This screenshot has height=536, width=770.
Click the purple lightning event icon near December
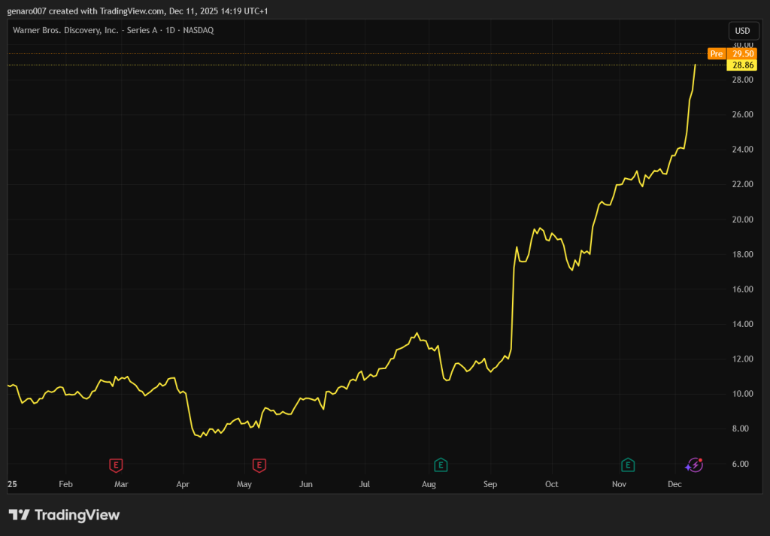694,465
